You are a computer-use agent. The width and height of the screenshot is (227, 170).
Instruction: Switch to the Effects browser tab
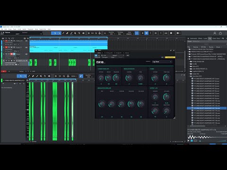click(200, 38)
